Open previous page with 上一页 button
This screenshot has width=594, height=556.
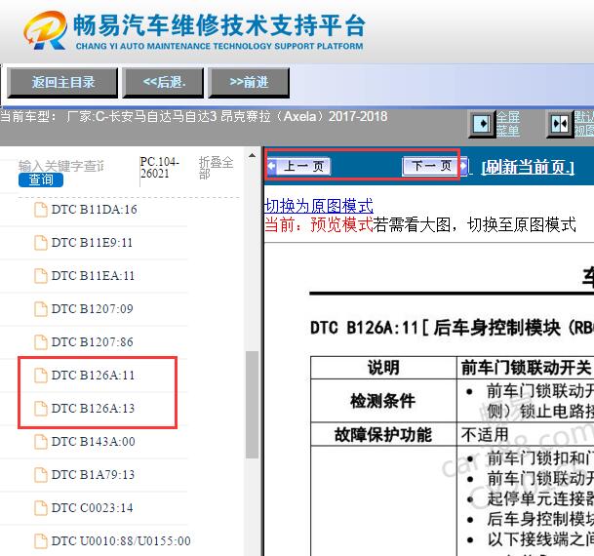(x=298, y=166)
